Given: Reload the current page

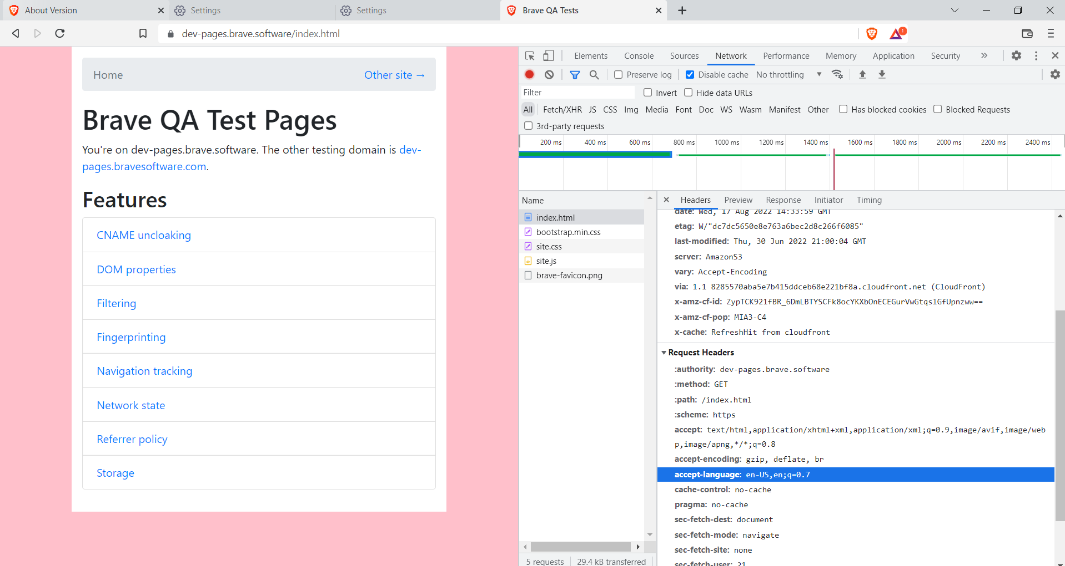Looking at the screenshot, I should point(60,34).
